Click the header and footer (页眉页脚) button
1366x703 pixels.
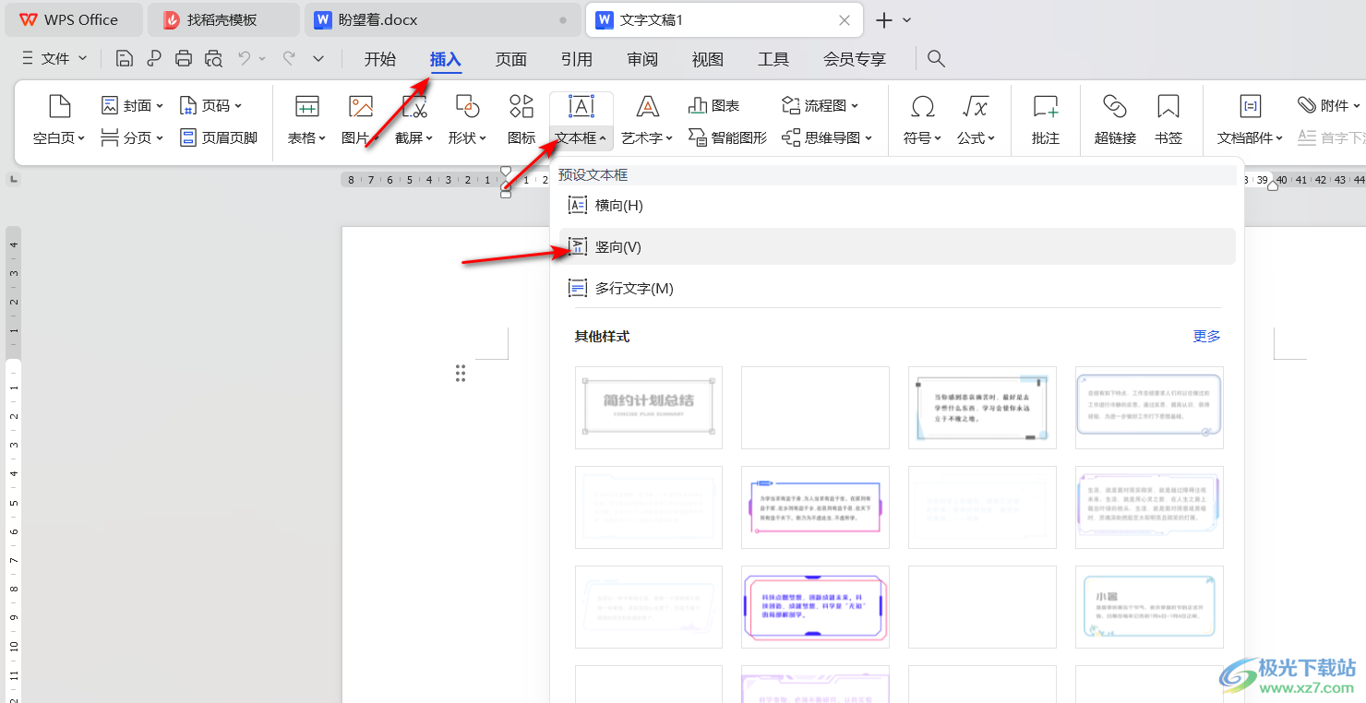tap(219, 137)
